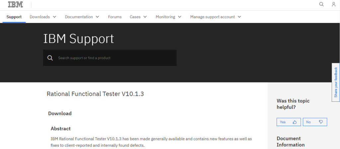340x149 pixels.
Task: Click the Abstract heading
Action: [x=61, y=129]
